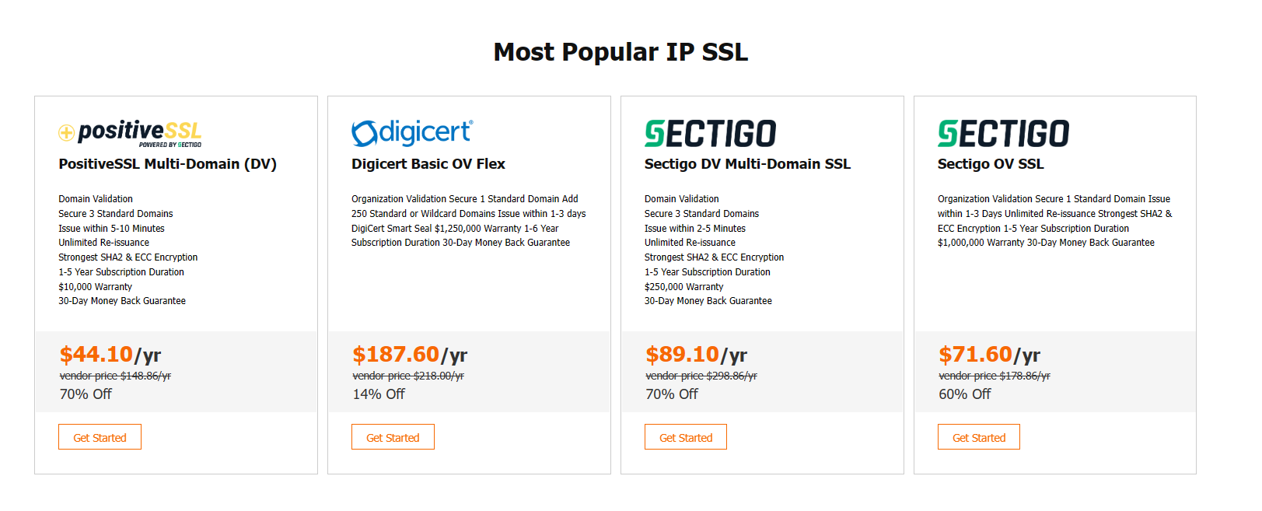This screenshot has height=511, width=1262.
Task: Open the Digicert Basic OV Flex product title
Action: tap(428, 164)
